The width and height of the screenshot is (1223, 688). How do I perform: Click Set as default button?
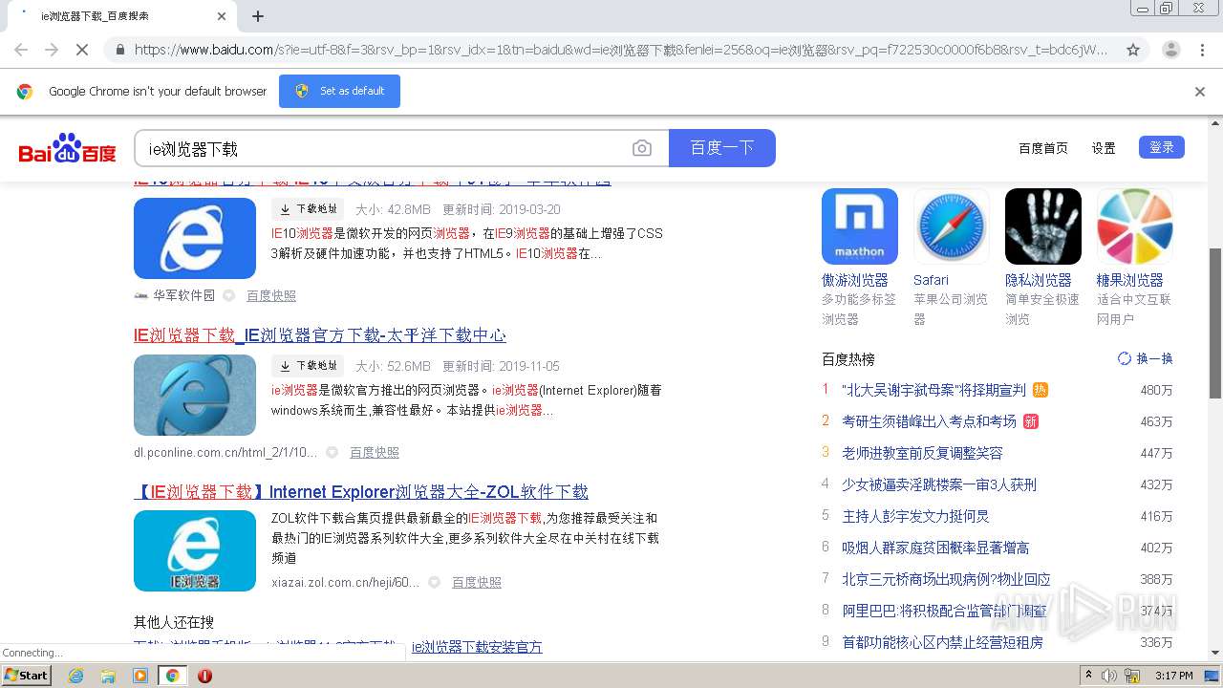[339, 91]
